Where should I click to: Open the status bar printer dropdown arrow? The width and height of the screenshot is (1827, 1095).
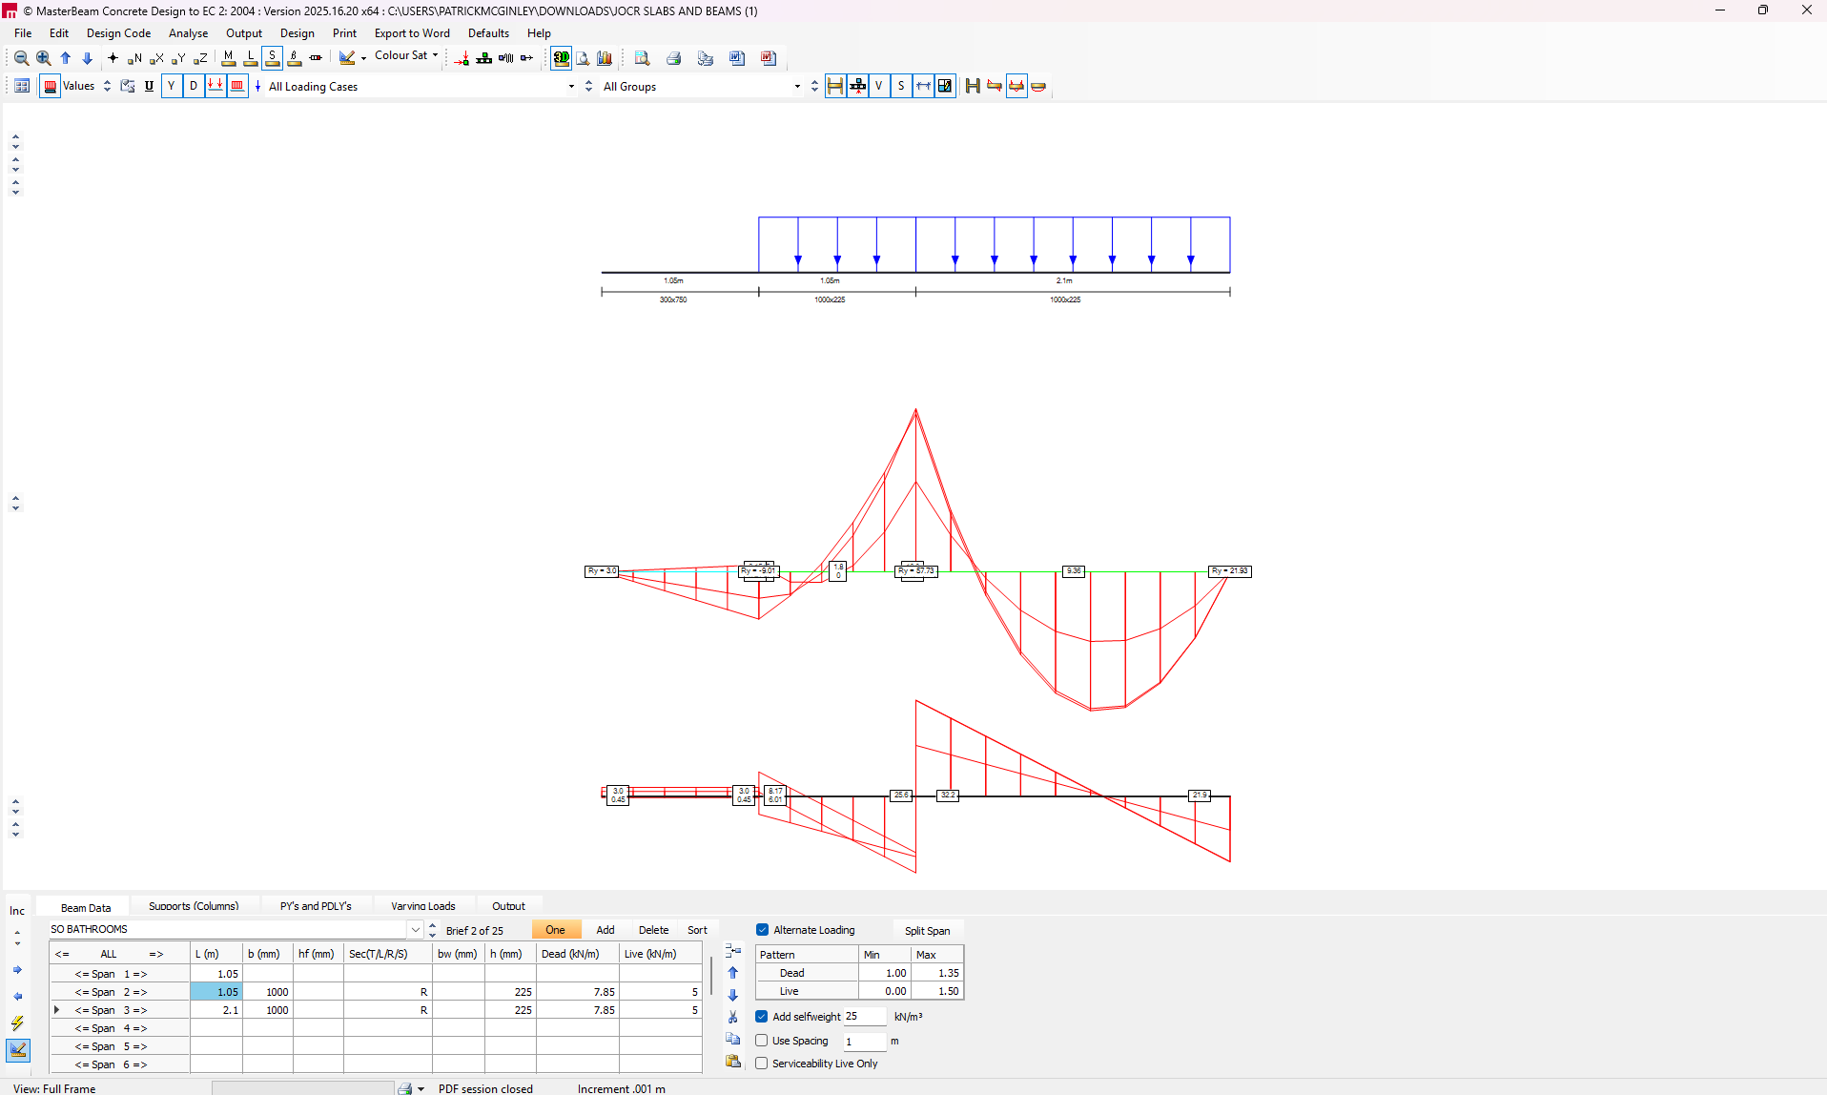coord(421,1088)
